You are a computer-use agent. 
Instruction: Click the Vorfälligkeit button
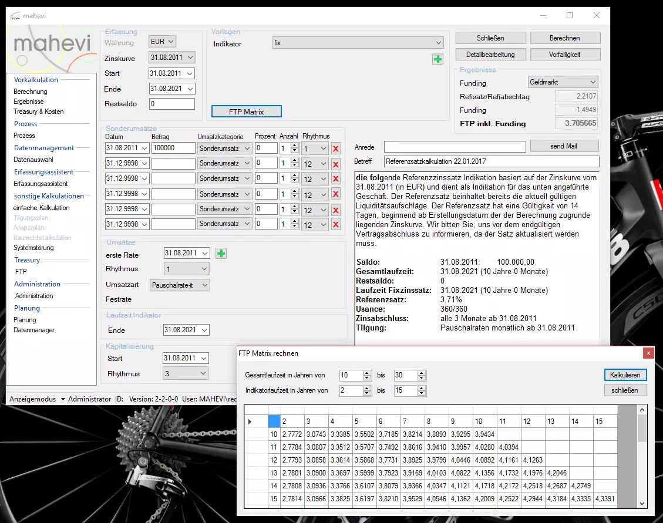coord(565,55)
